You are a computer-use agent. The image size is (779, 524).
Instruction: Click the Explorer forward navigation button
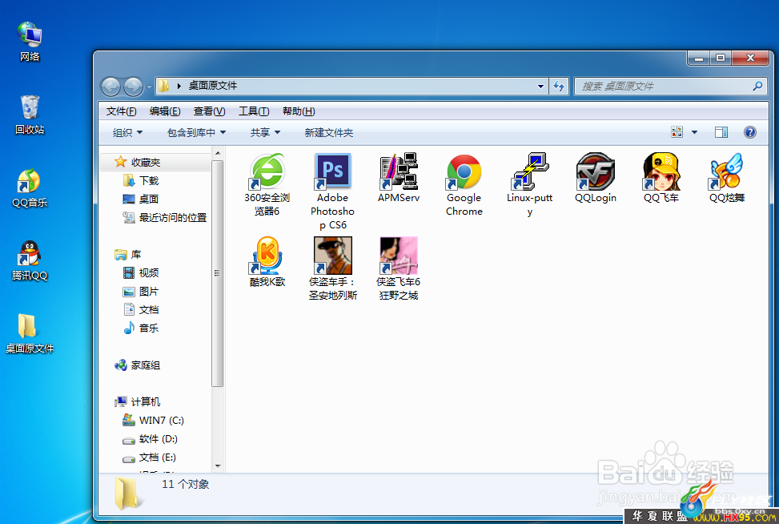pos(133,87)
